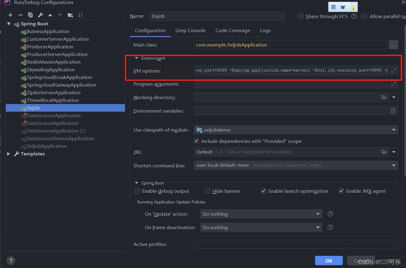Image resolution: width=406 pixels, height=268 pixels.
Task: Uncheck Include dependencies with Provided scope
Action: click(197, 141)
